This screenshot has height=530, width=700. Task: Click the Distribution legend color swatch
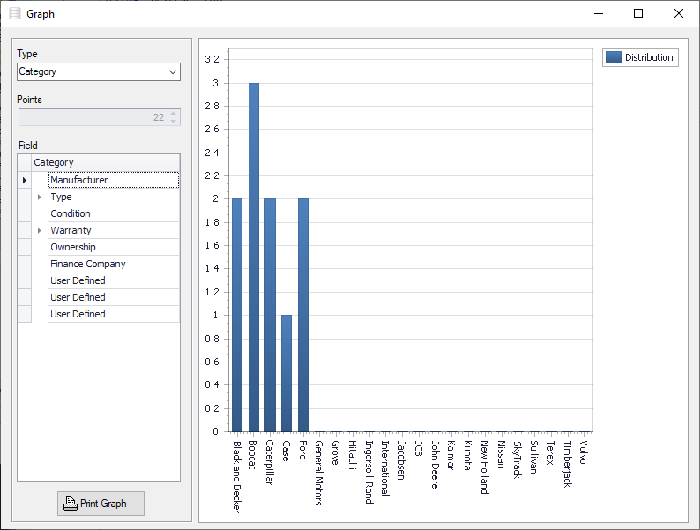click(x=614, y=57)
